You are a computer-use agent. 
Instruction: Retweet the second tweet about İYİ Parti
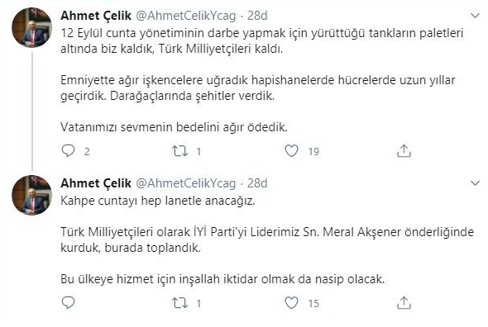180,303
